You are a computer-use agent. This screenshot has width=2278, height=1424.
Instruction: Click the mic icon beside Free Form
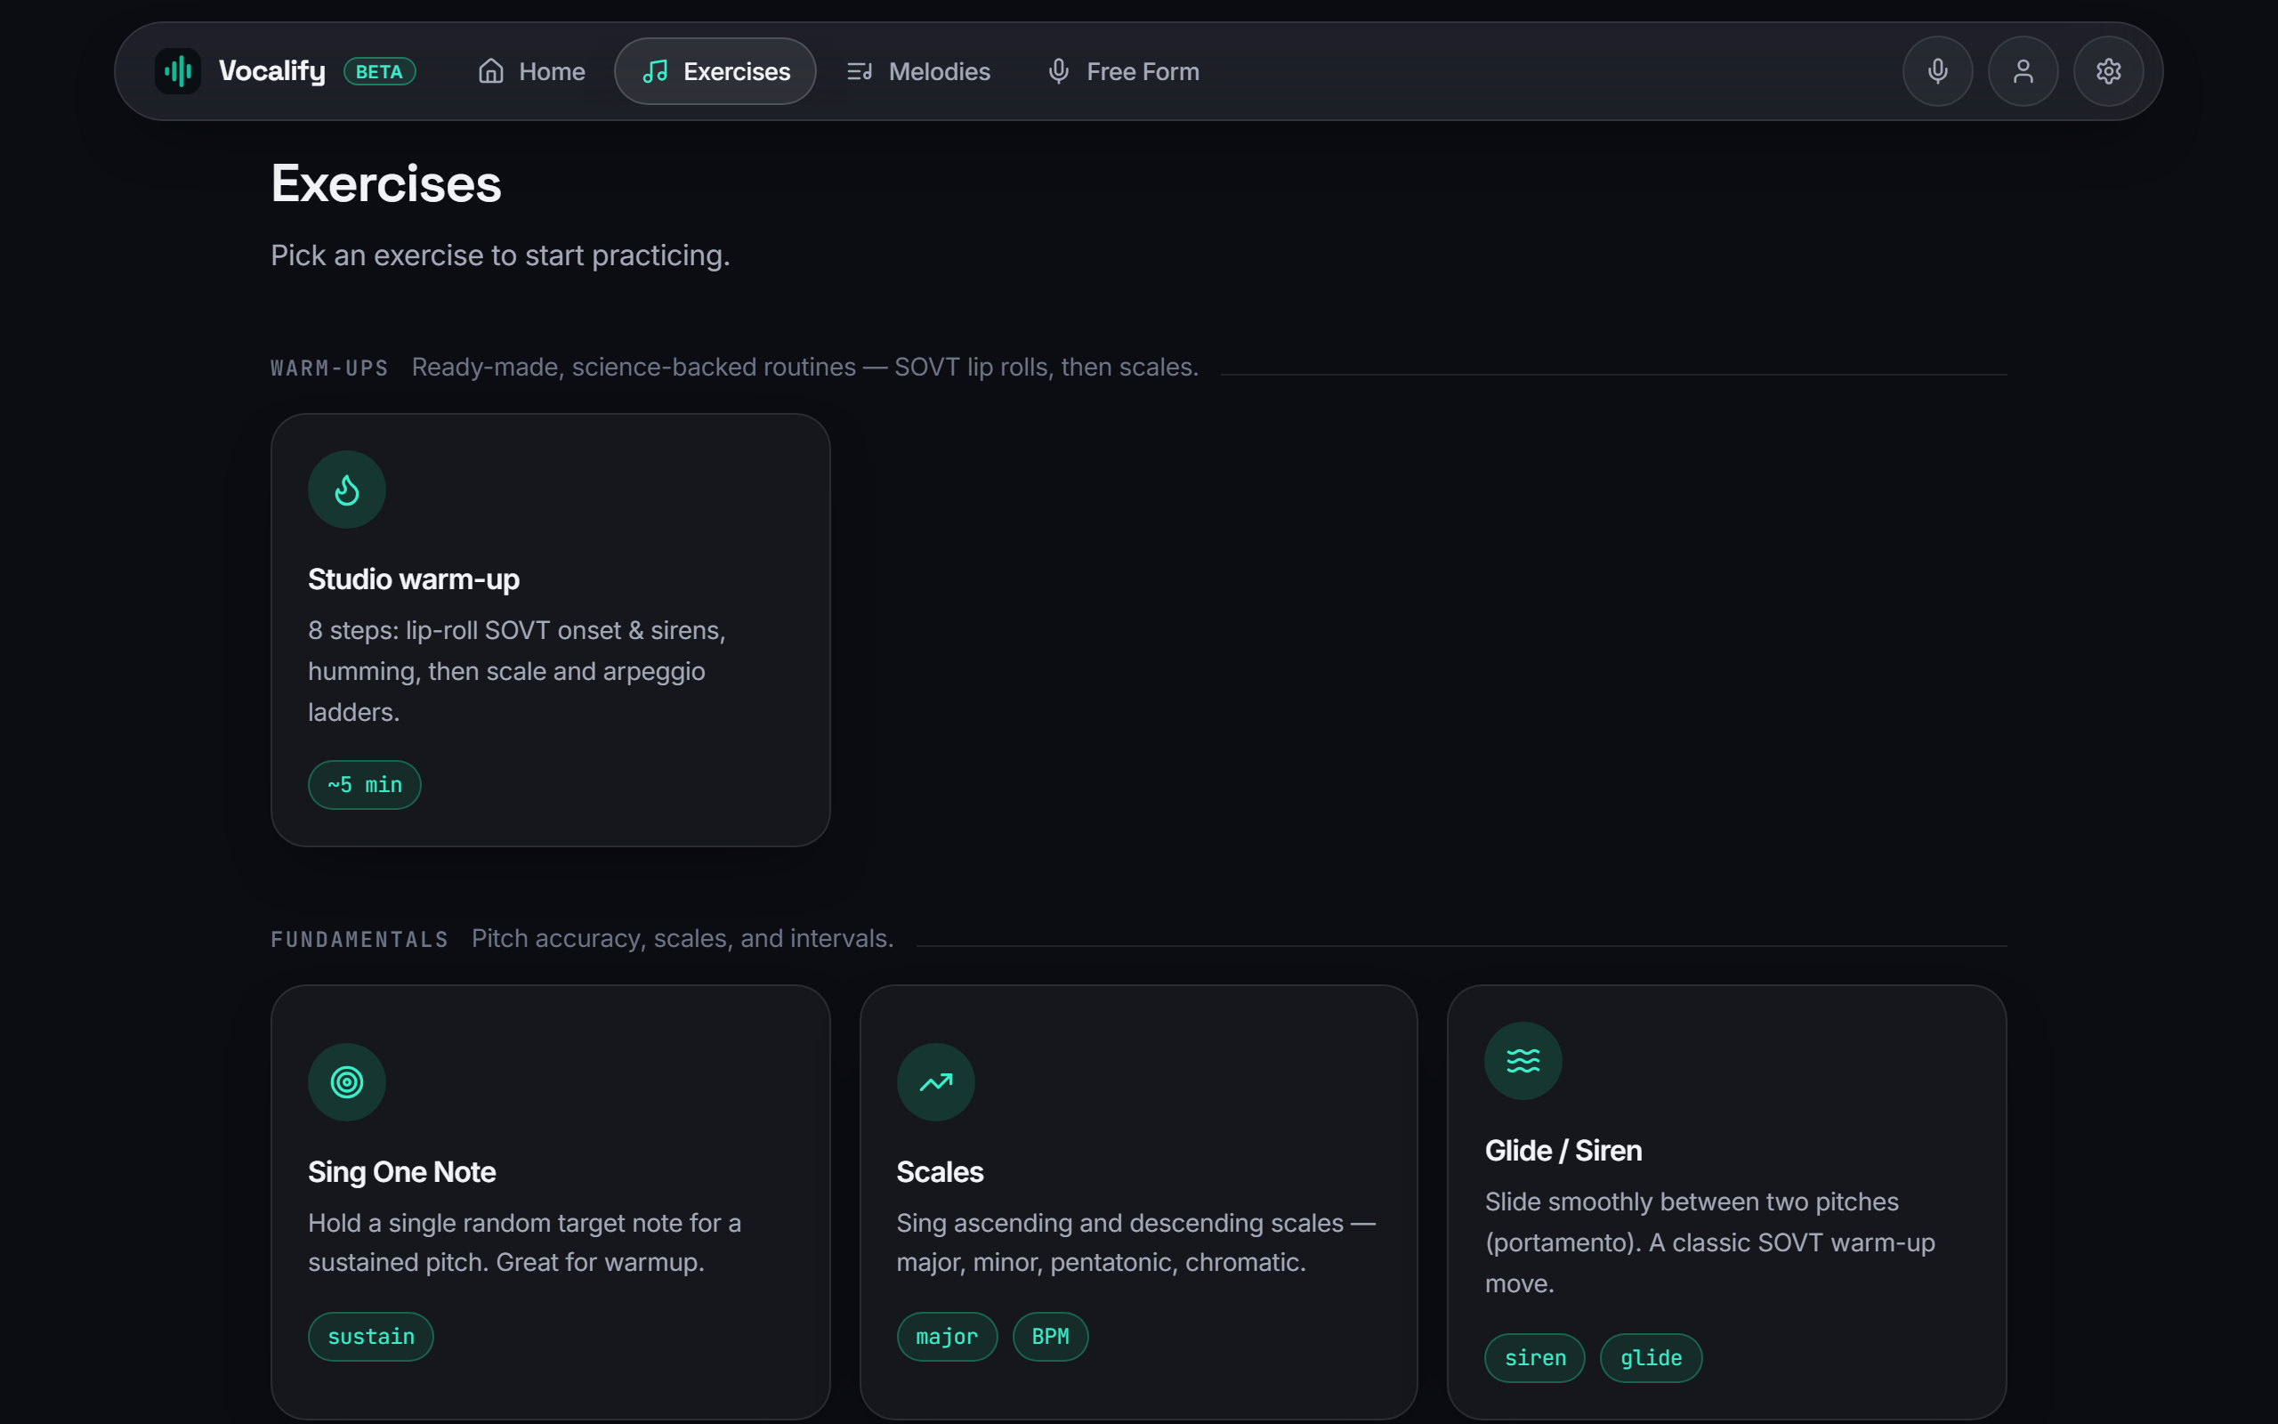point(1059,71)
